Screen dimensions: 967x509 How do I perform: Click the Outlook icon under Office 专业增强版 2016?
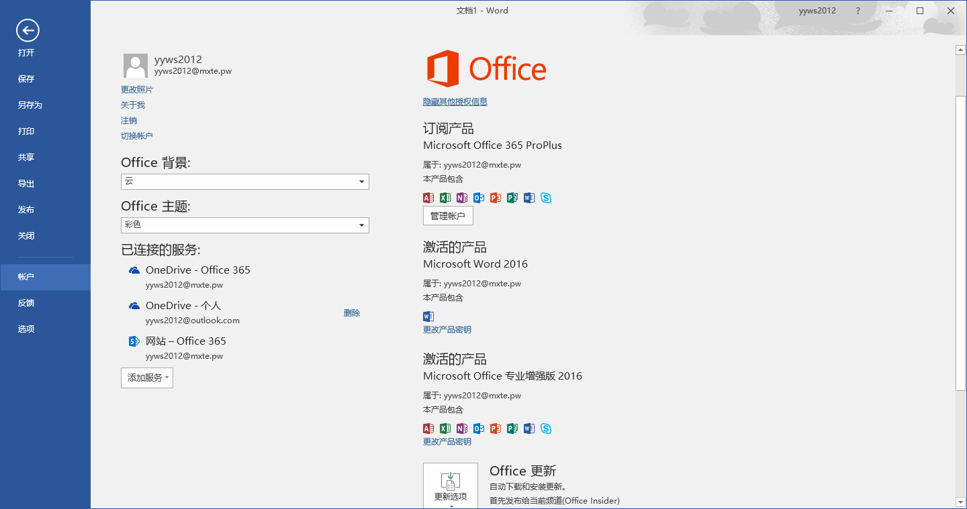[x=479, y=429]
